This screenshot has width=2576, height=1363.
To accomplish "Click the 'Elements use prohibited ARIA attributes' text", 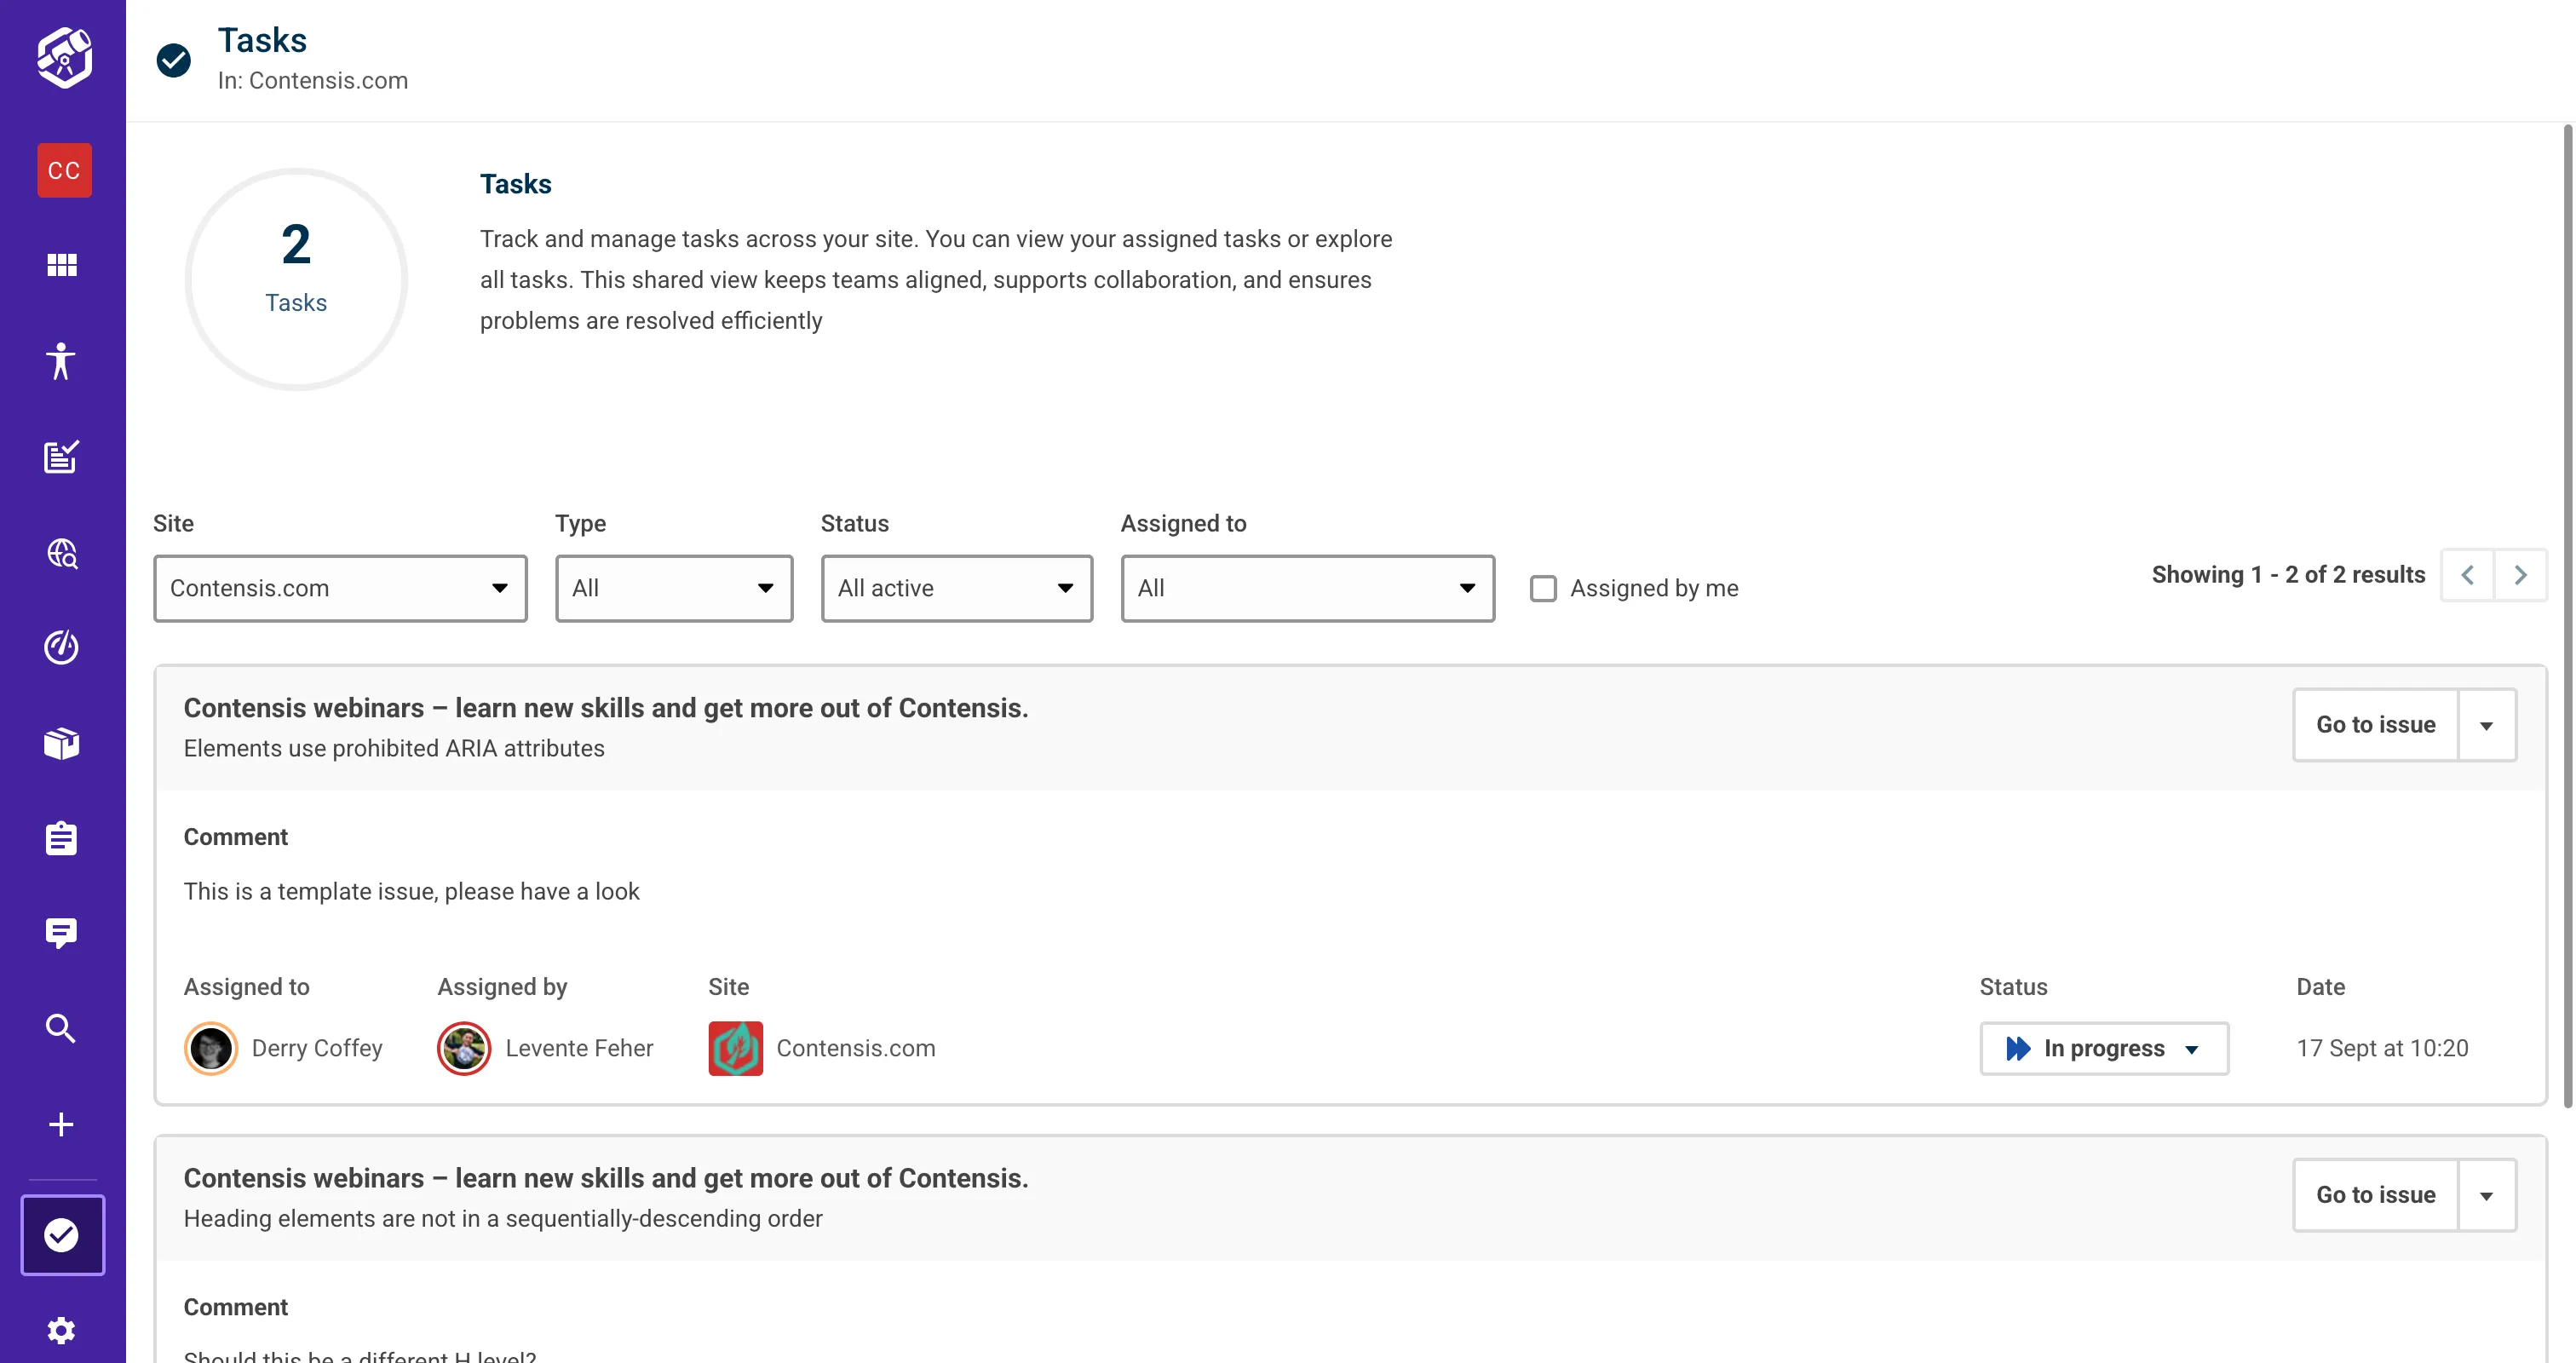I will click(394, 749).
